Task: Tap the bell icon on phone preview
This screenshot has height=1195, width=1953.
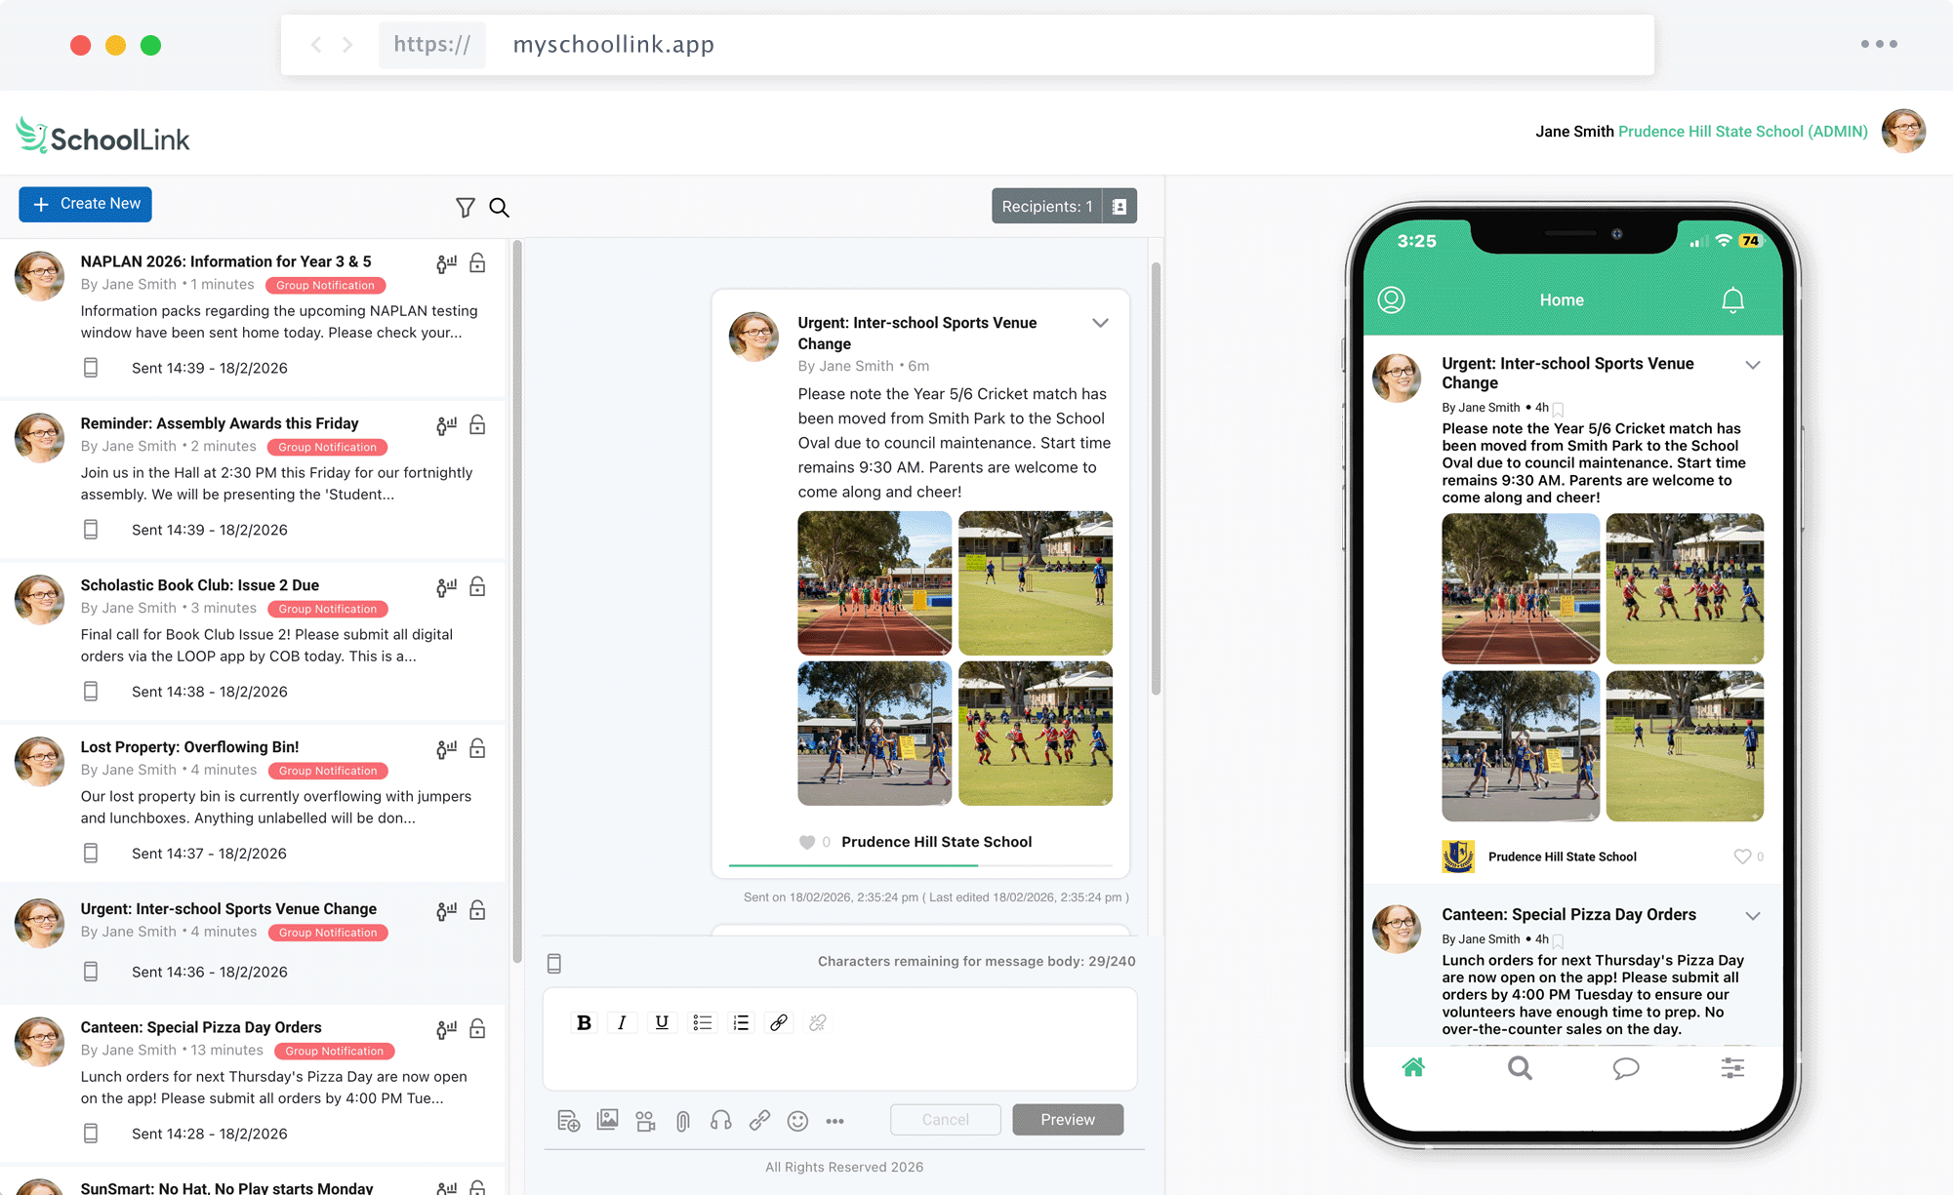Action: click(1732, 300)
